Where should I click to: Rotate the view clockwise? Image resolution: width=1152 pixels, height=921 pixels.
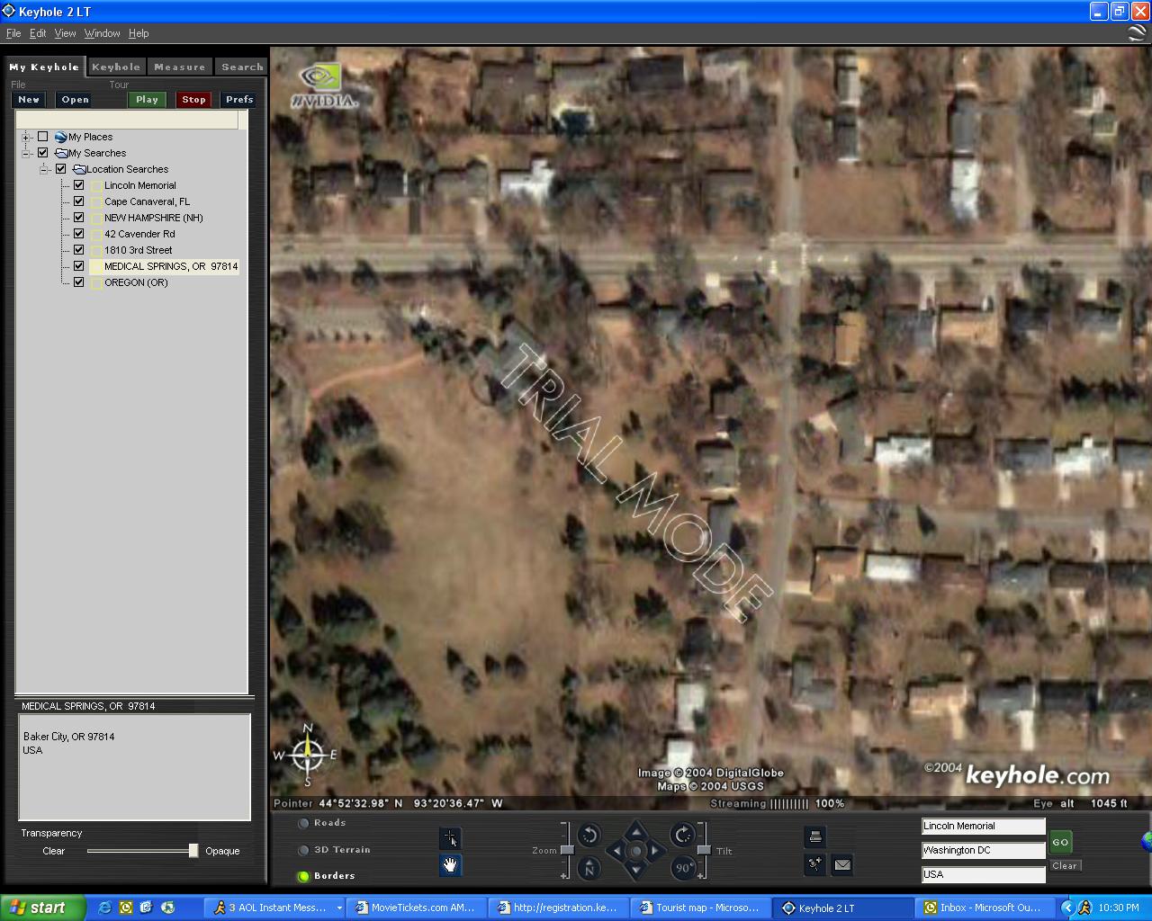pos(683,836)
